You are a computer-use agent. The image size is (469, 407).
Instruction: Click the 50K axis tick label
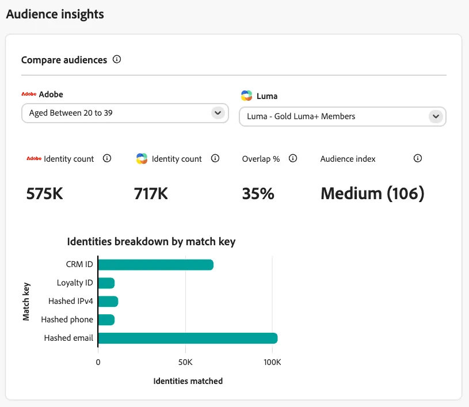185,362
